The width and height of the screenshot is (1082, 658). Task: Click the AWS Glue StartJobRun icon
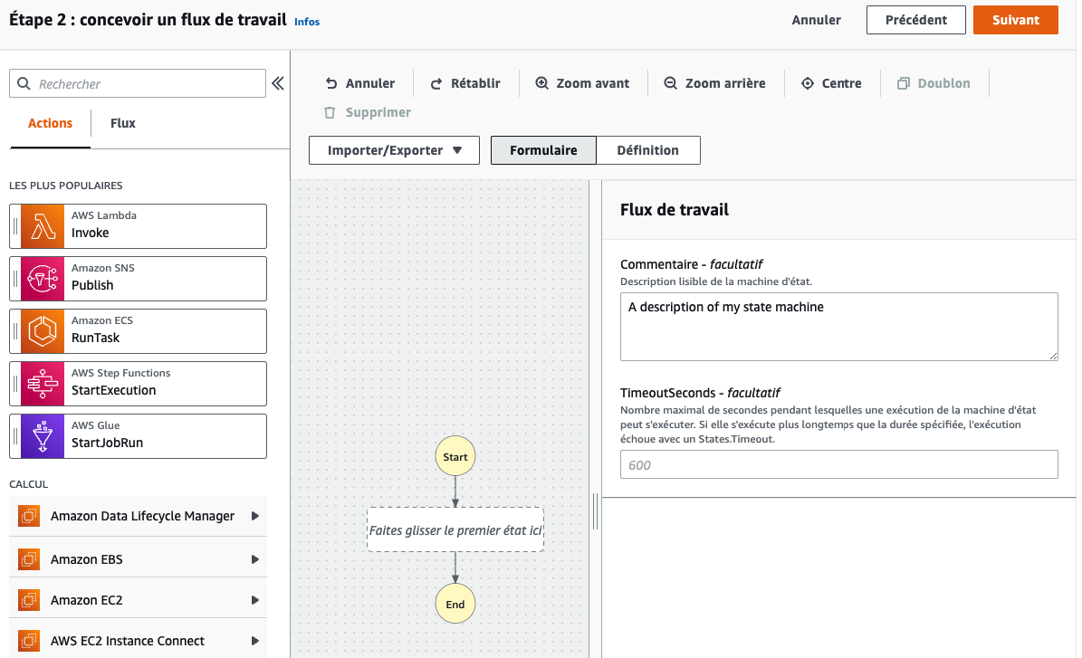click(42, 436)
